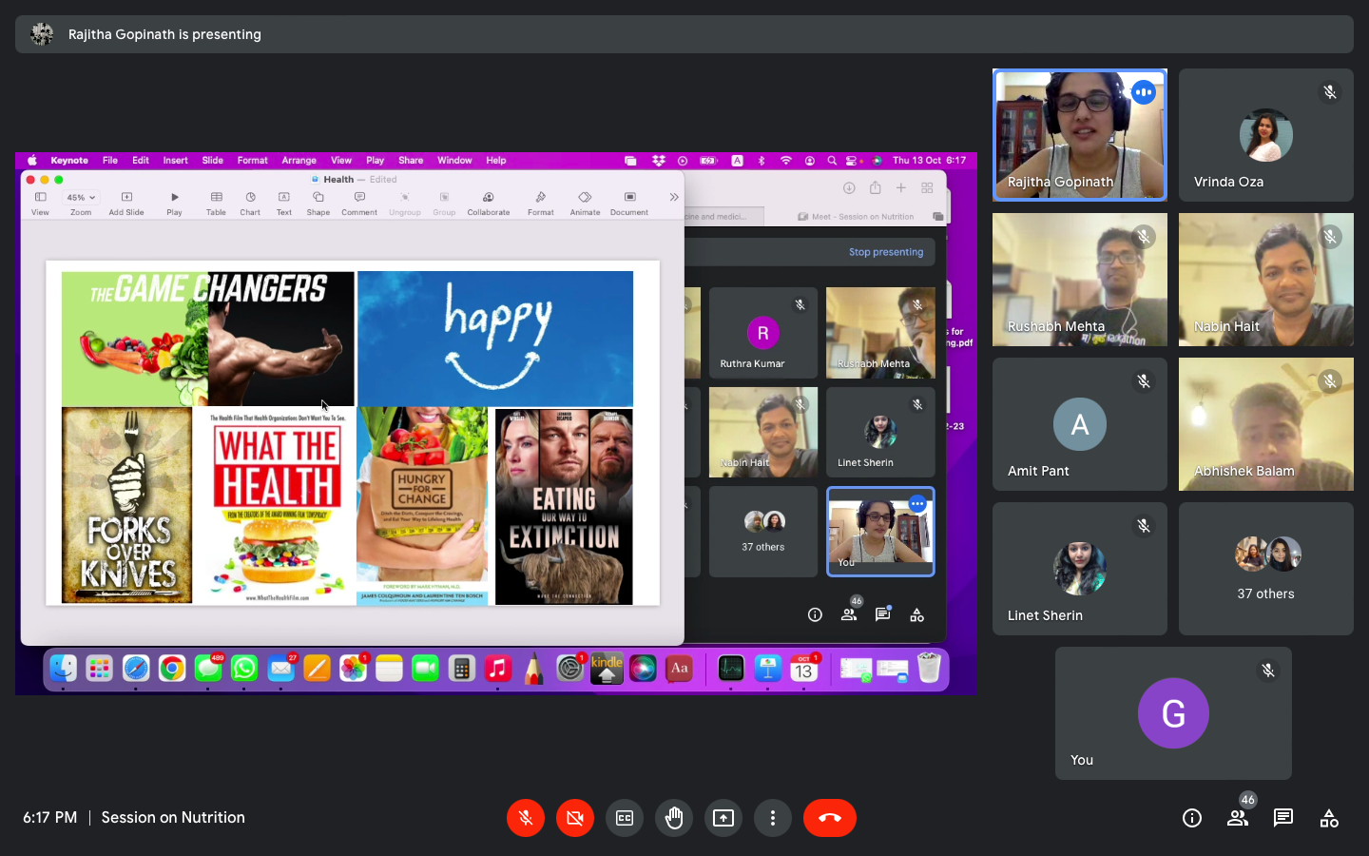
Task: Select the happy poster image on the slide
Action: point(495,339)
